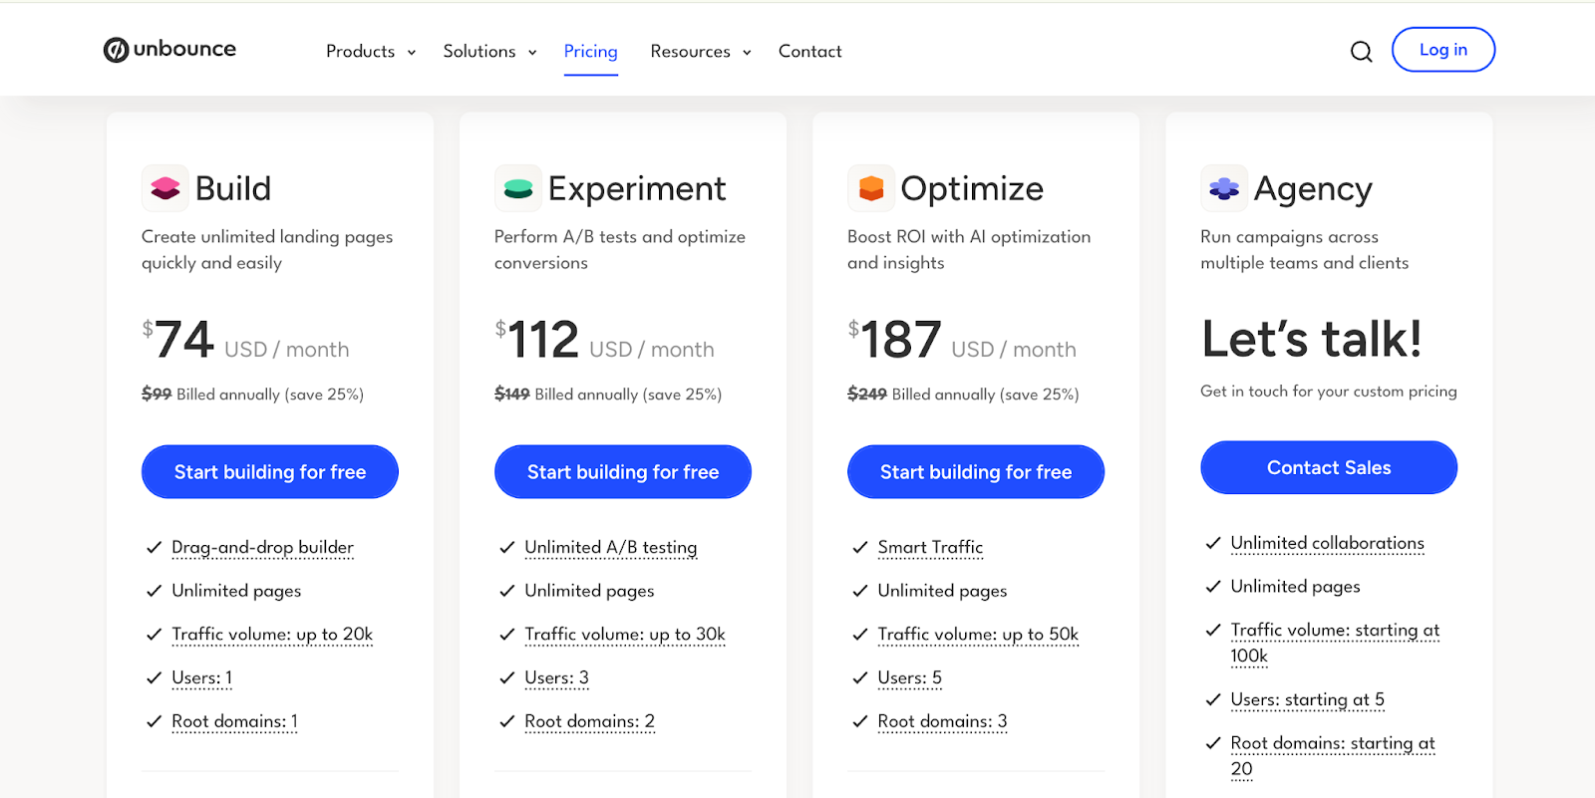The image size is (1595, 798).
Task: Click the Build plan heading
Action: (233, 188)
